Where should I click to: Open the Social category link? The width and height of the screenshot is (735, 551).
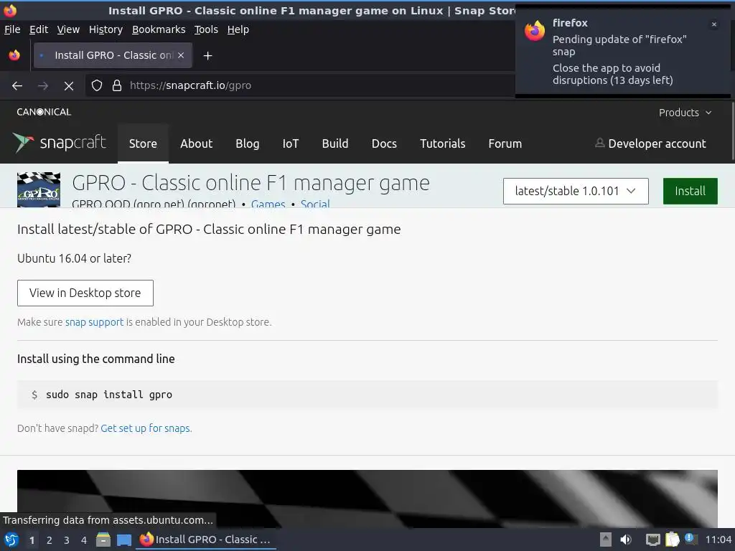click(315, 204)
